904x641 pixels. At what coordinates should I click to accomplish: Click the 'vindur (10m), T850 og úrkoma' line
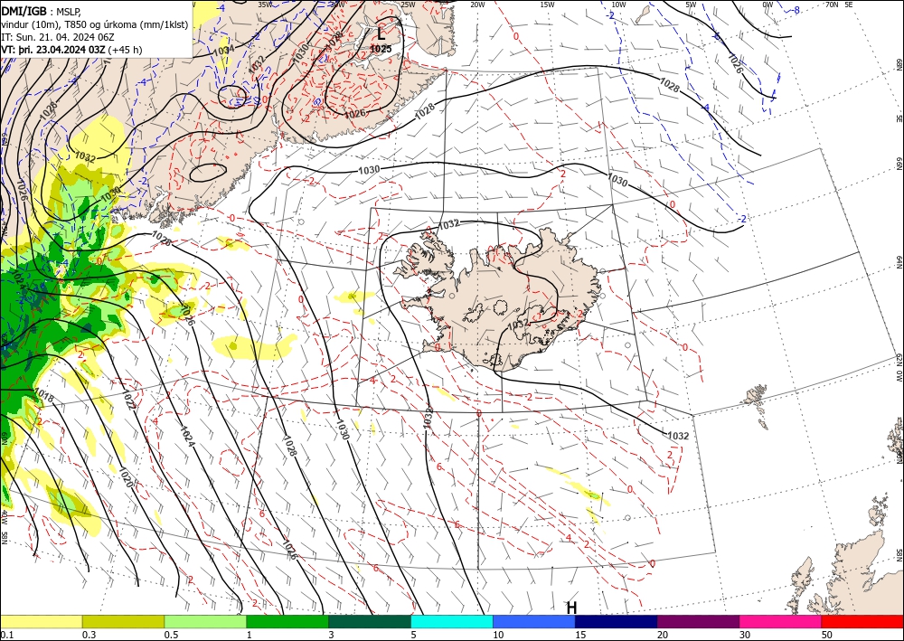click(95, 24)
